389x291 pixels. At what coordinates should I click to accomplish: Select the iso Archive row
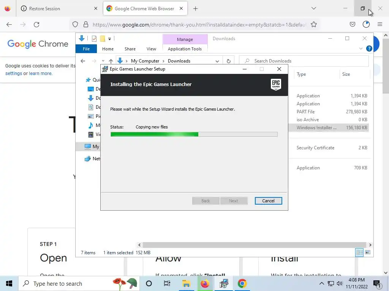329,119
